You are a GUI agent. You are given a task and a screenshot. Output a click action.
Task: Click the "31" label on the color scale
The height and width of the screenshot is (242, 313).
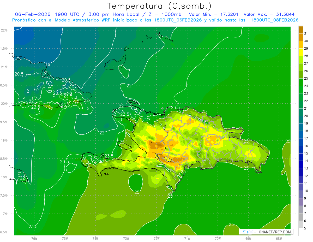[306, 33]
